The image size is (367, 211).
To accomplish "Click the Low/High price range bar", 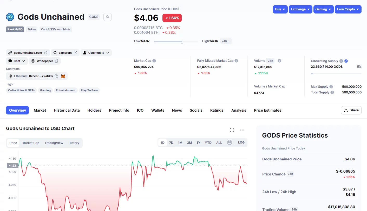I will pos(176,41).
